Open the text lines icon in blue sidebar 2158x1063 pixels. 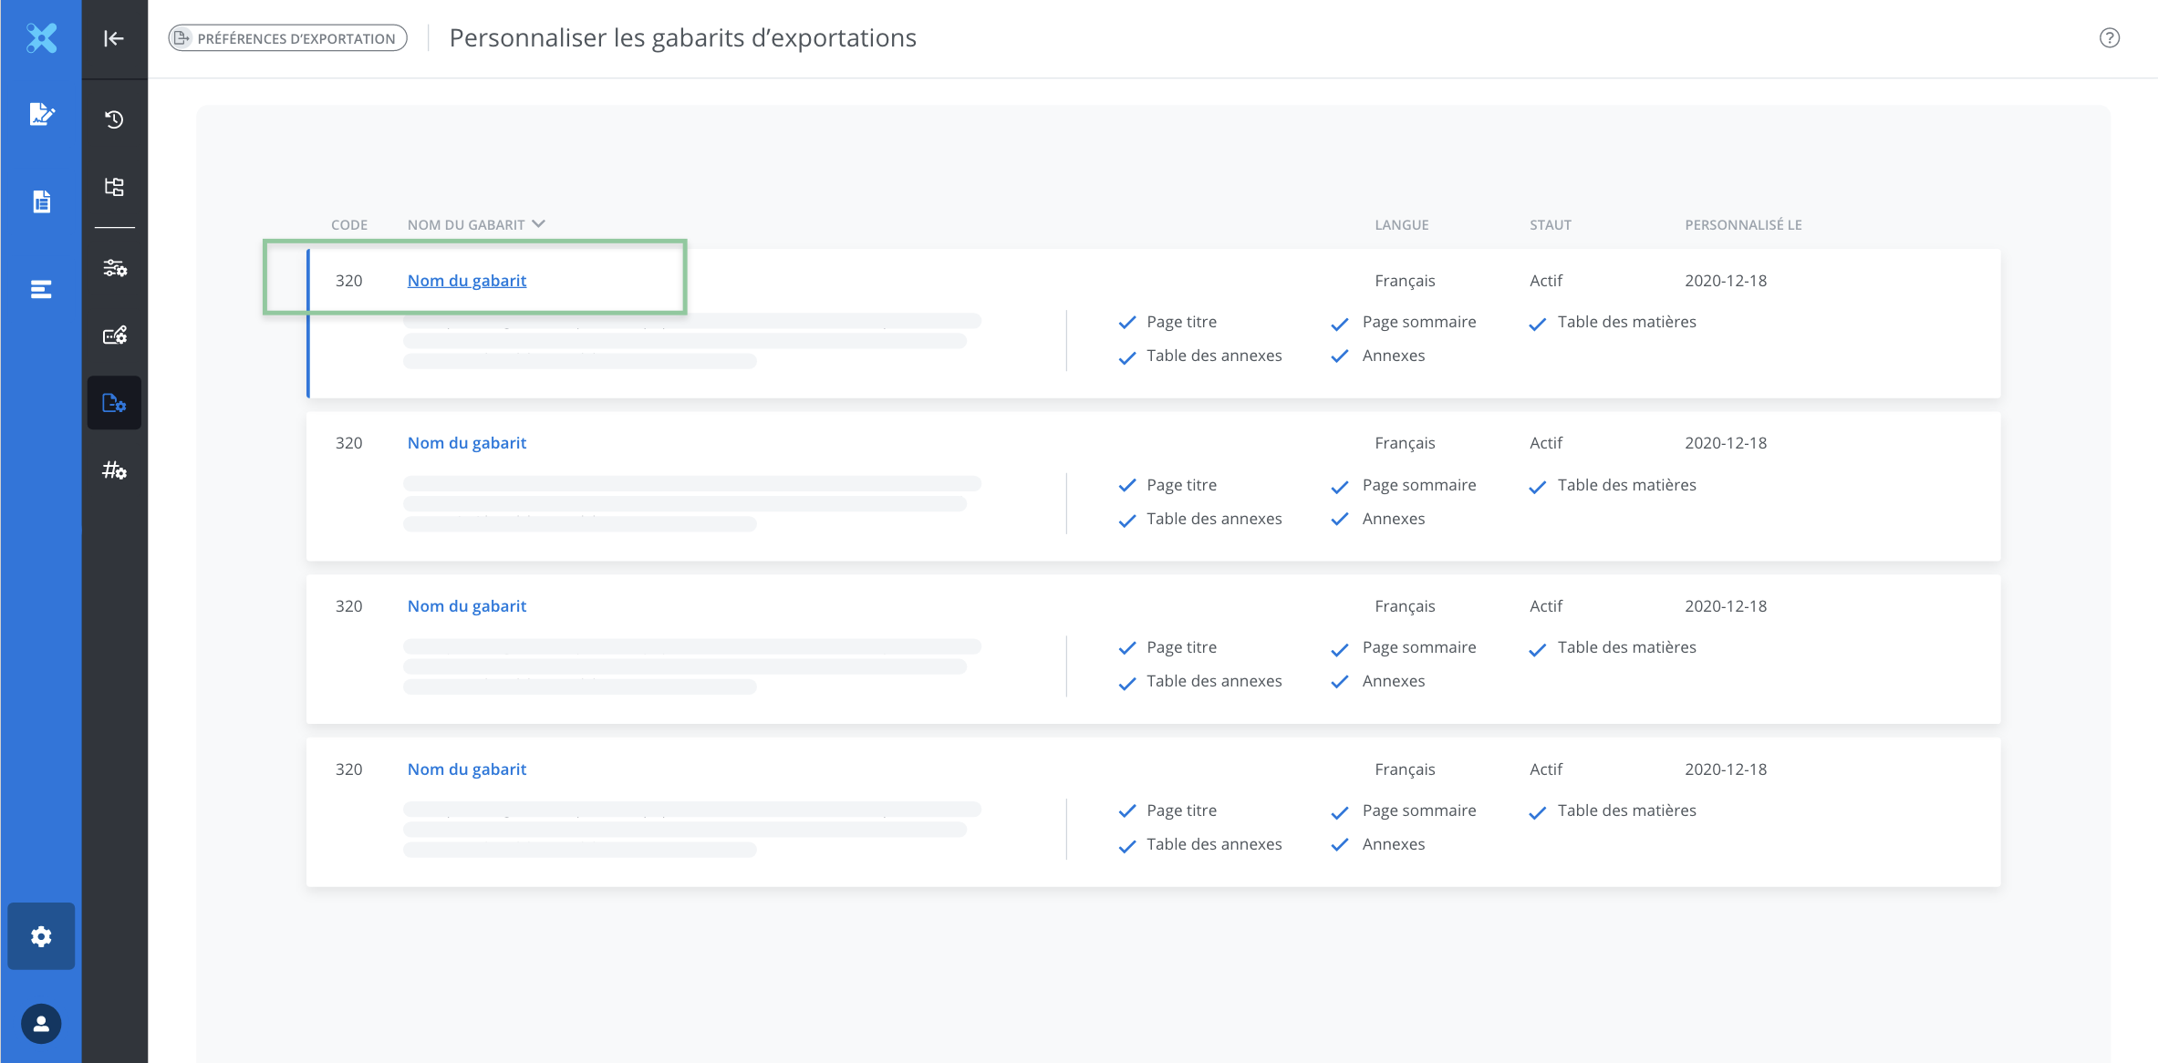[41, 290]
